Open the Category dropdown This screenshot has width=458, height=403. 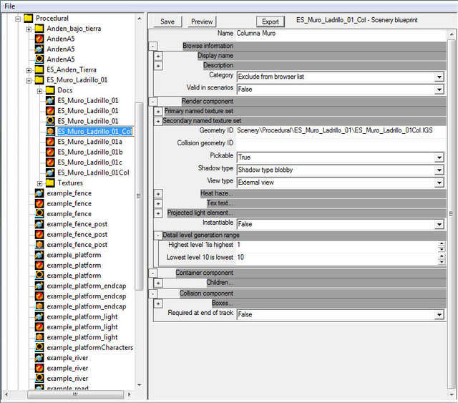(x=439, y=76)
